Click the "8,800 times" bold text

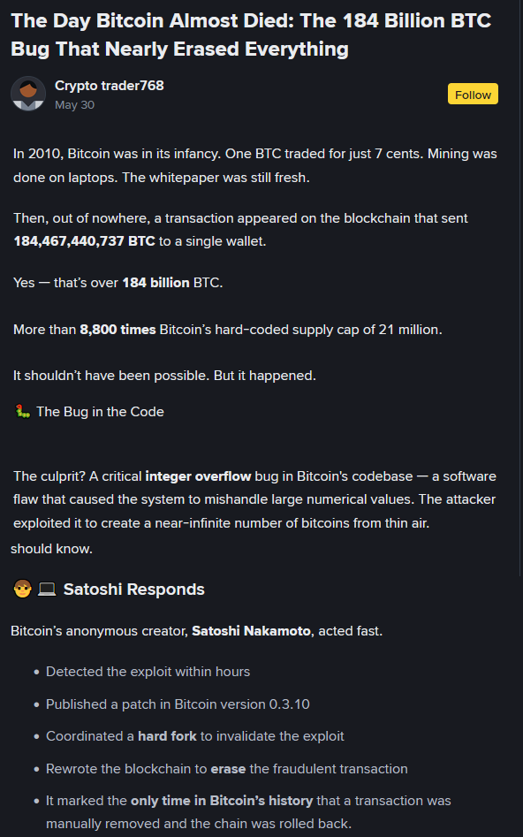tap(118, 330)
